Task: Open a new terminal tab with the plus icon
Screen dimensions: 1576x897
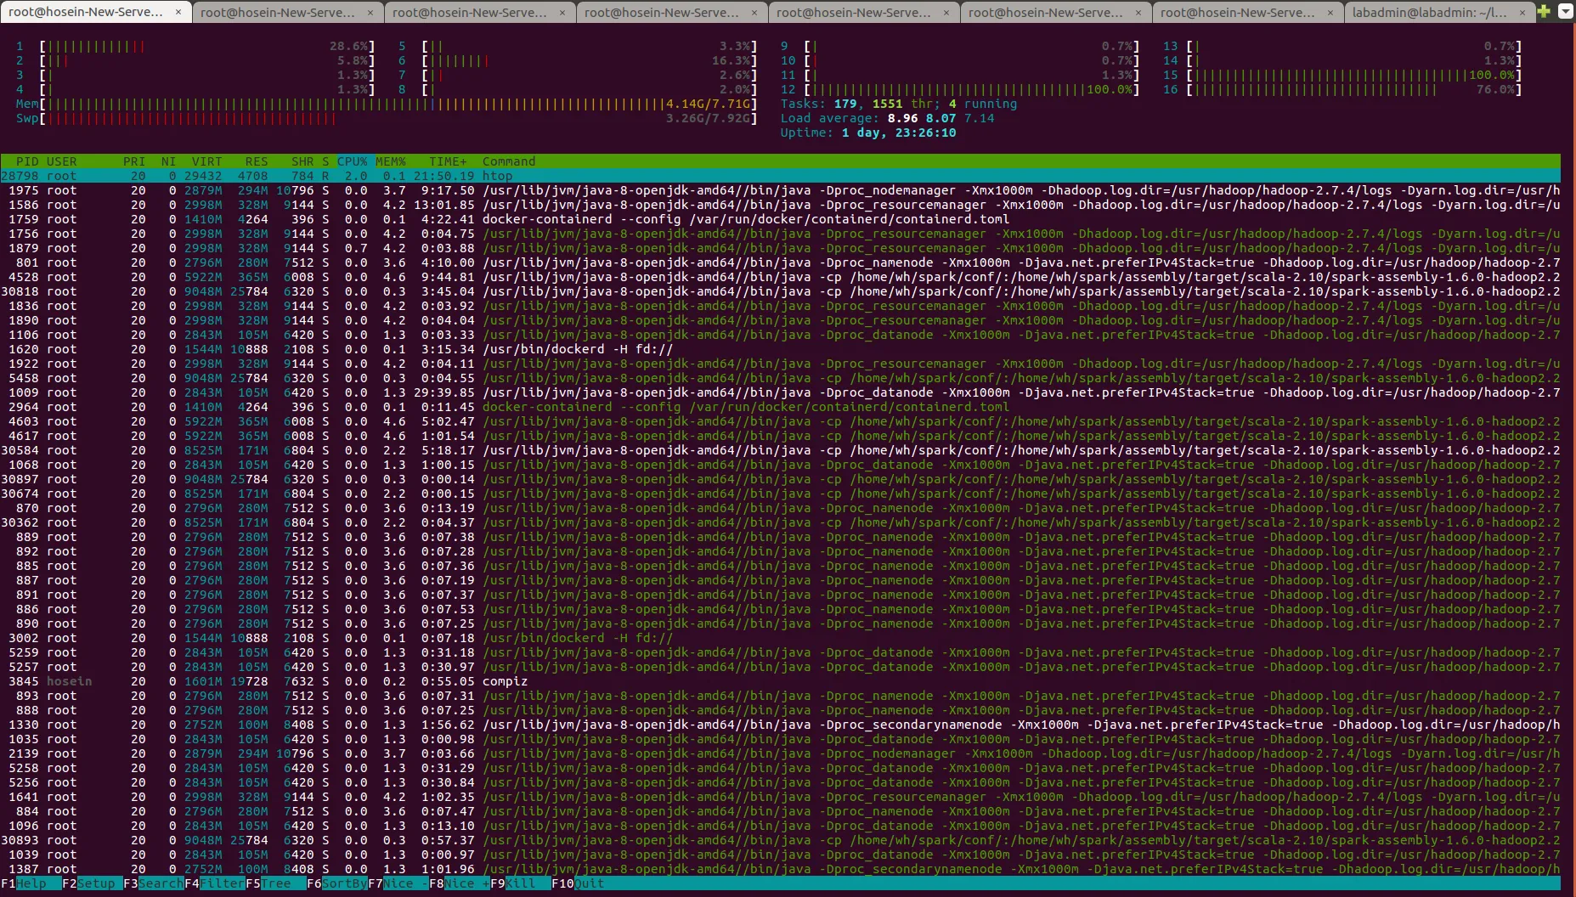Action: 1544,12
